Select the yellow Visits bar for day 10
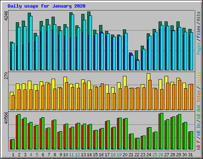Image resolution: width=203 pixels, height=159 pixels. [x=65, y=93]
